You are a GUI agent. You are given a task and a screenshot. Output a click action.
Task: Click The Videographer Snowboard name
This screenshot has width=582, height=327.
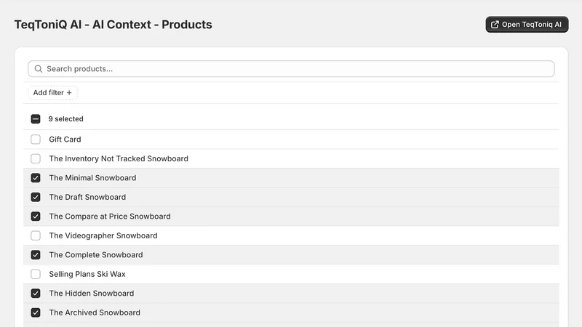[x=103, y=235]
